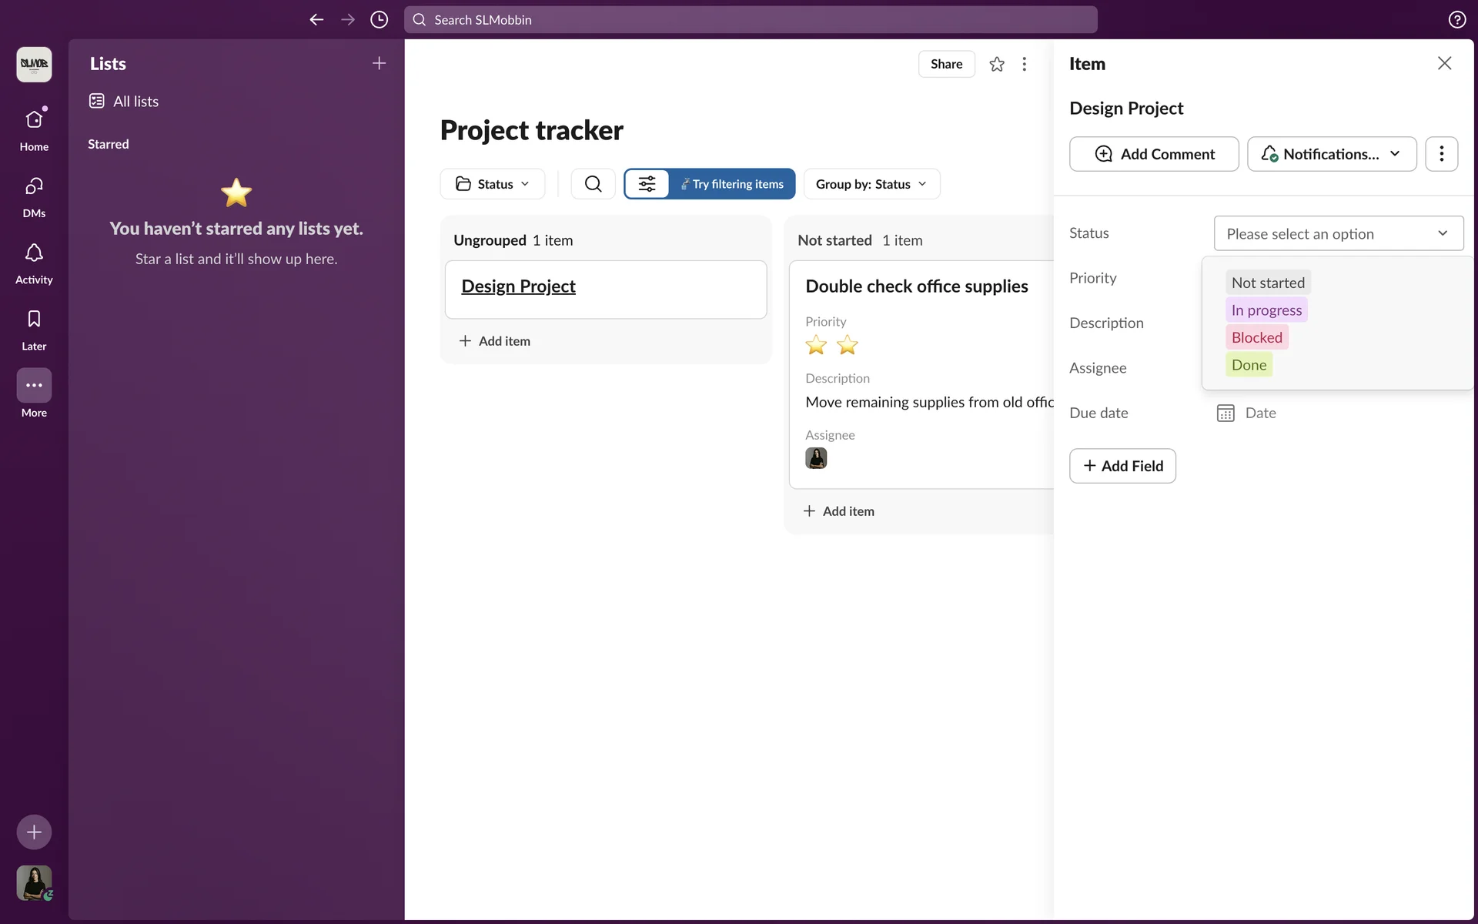Set second priority star on supplies card
Screen dimensions: 1478x924
pos(847,345)
